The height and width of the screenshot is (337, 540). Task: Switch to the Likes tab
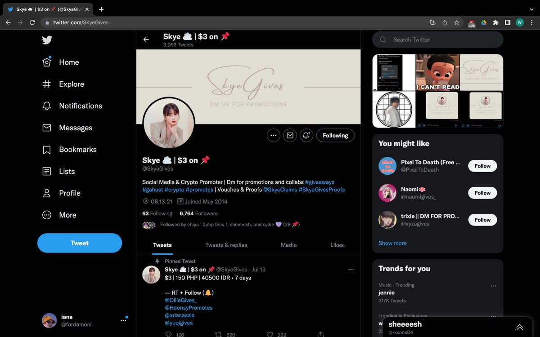(x=337, y=245)
